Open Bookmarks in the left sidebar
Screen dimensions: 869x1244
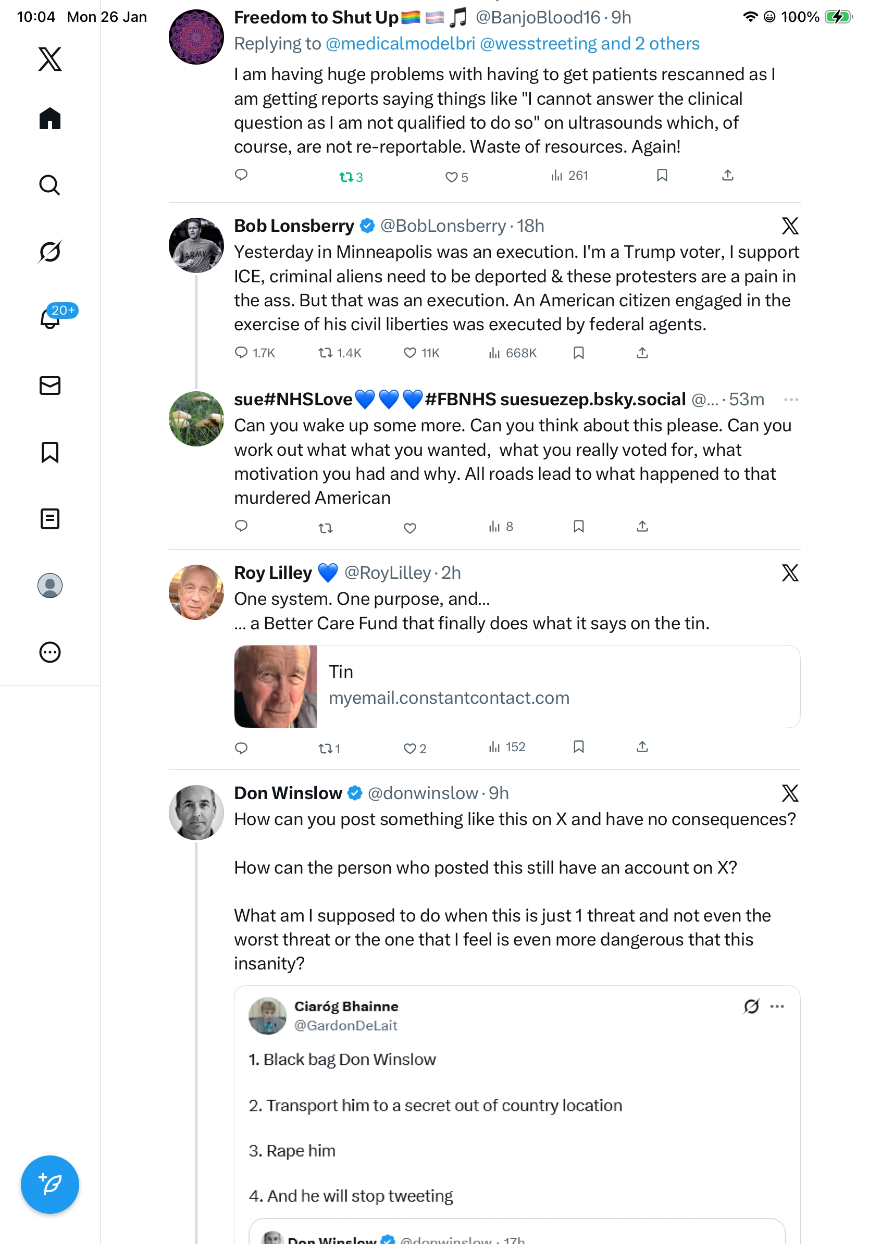(x=50, y=452)
